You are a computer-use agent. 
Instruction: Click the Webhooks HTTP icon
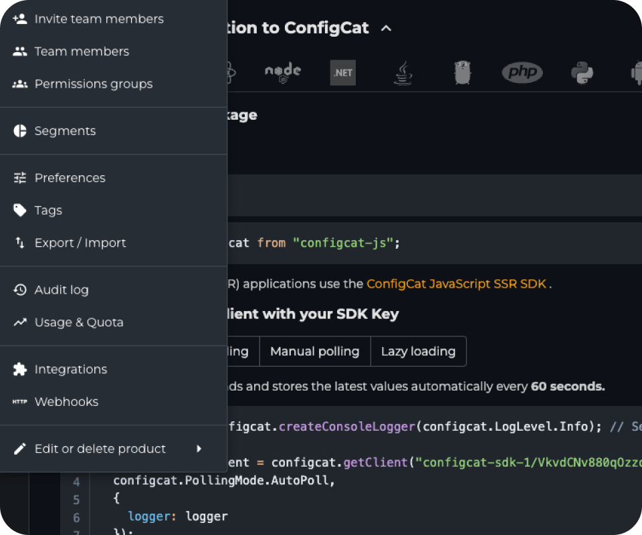tap(19, 402)
